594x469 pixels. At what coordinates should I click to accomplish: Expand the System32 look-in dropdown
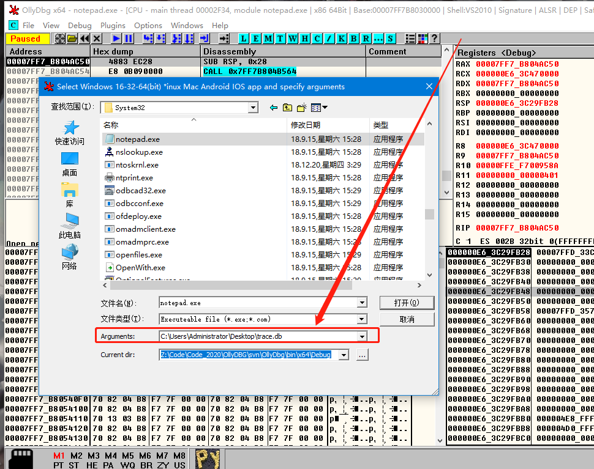pyautogui.click(x=253, y=108)
